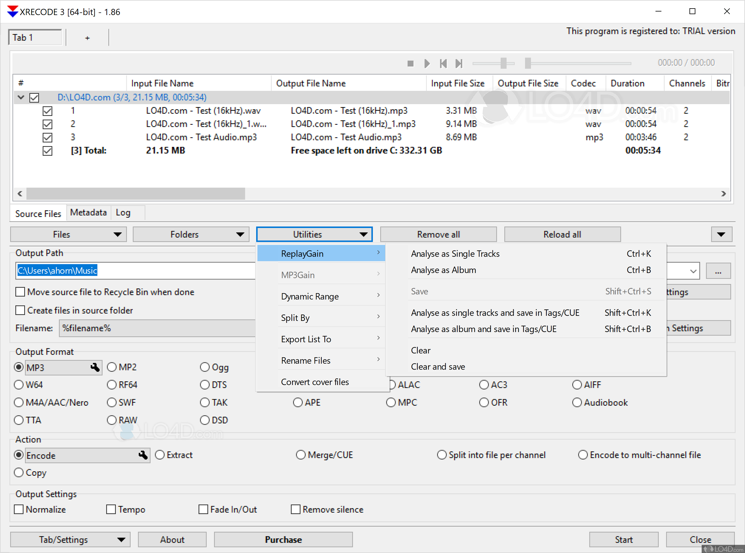Collapse the D:\LO4D.com folder group
The image size is (745, 553).
21,97
